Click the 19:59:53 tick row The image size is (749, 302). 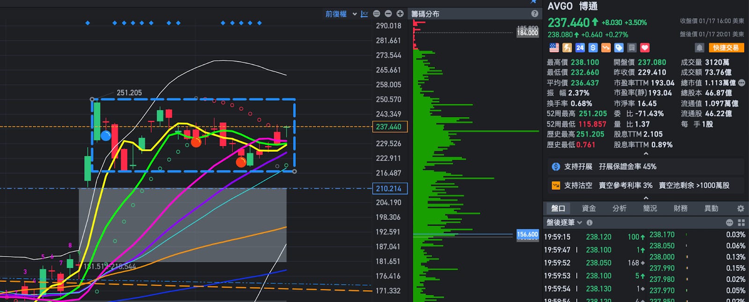click(x=594, y=276)
